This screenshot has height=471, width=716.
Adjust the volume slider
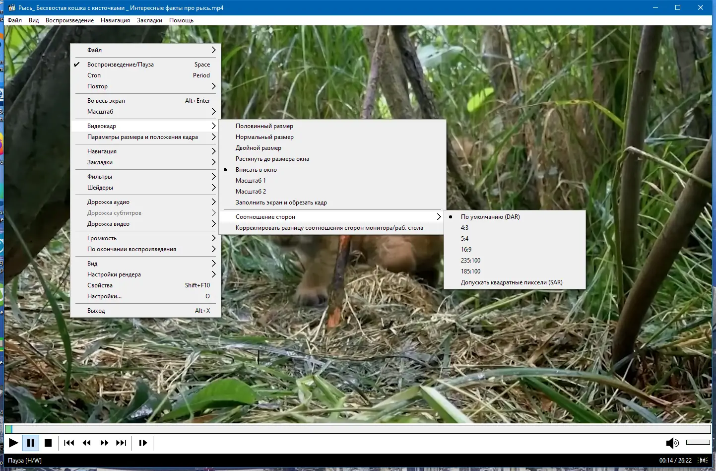point(697,442)
